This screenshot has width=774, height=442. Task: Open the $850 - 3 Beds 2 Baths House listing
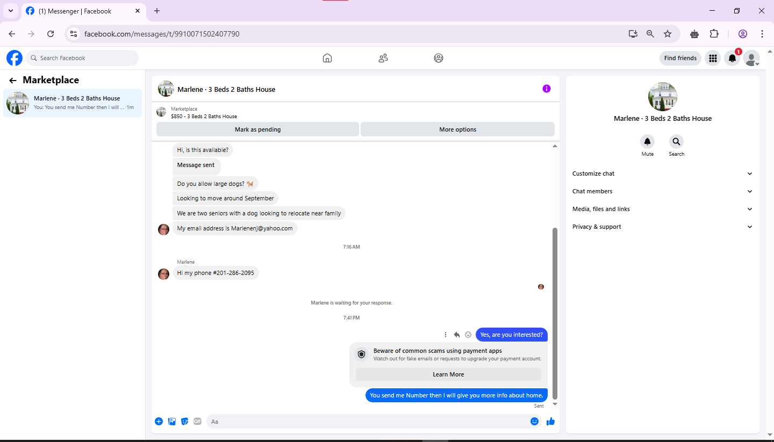[x=204, y=116]
